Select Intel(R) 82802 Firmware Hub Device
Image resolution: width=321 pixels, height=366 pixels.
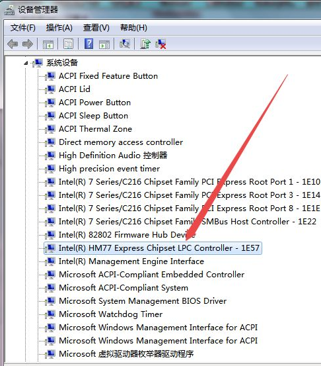point(127,234)
